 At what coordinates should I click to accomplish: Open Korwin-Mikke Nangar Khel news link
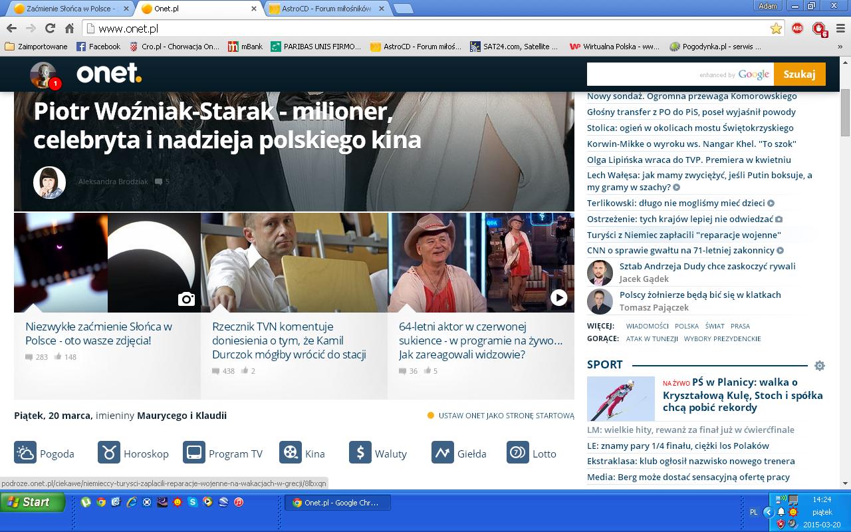(x=691, y=144)
